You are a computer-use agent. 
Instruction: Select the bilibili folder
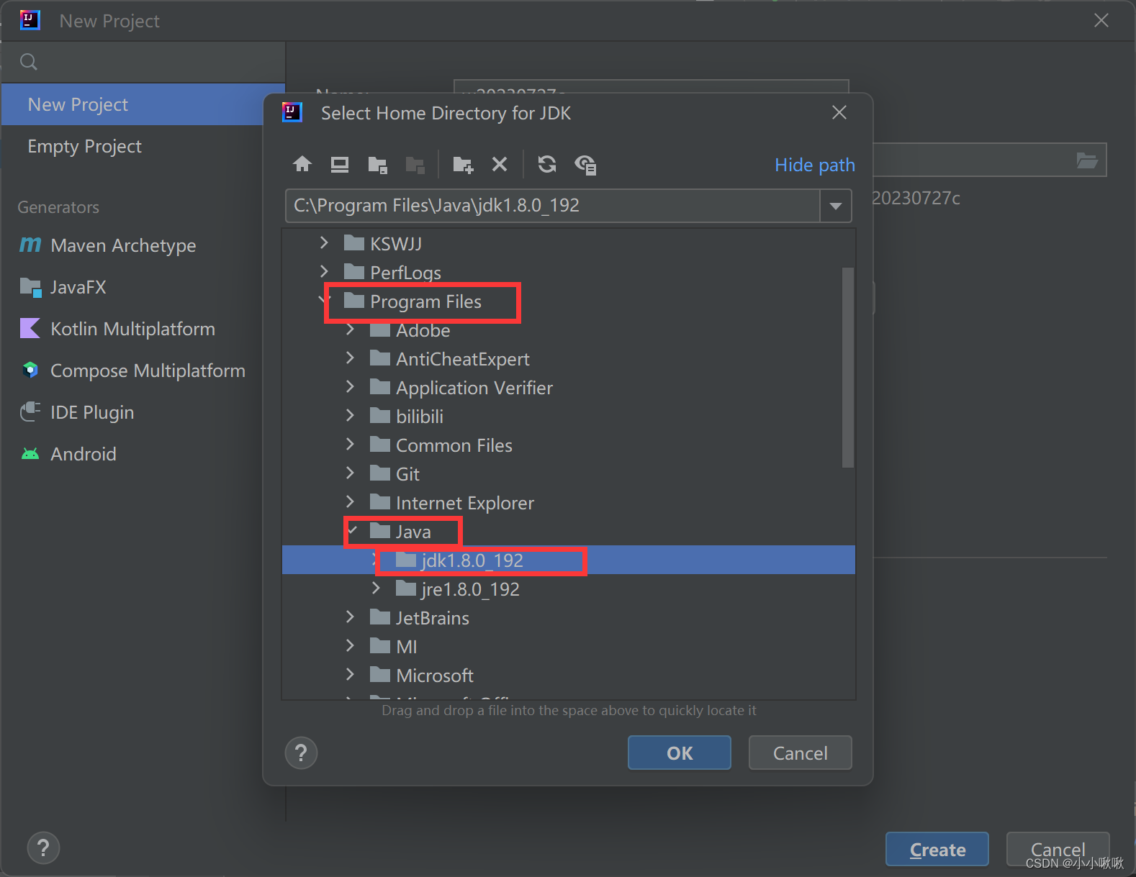[420, 417]
